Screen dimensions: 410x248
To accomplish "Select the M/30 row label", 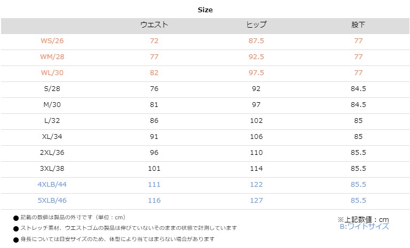I will pyautogui.click(x=52, y=104).
